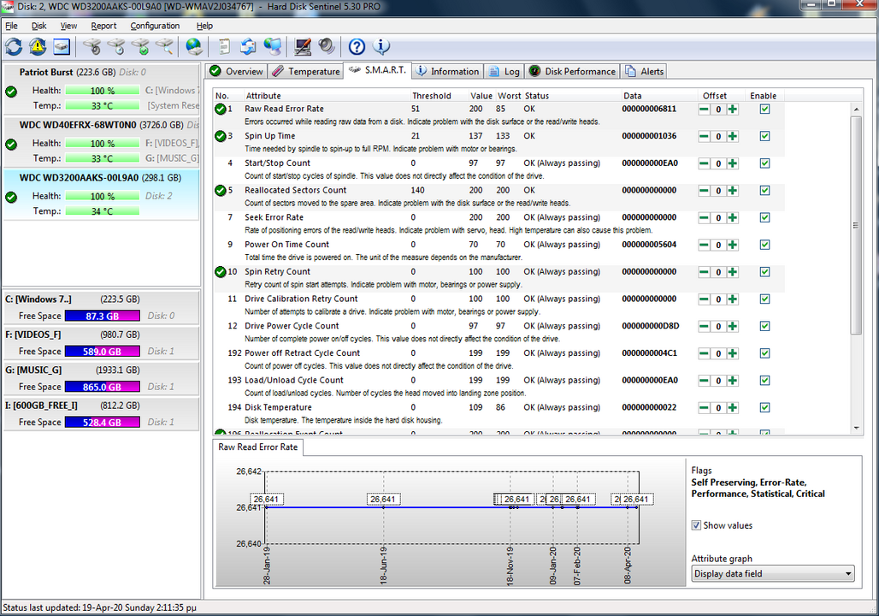
Task: Click the globe with monitor toolbar icon
Action: [x=273, y=46]
